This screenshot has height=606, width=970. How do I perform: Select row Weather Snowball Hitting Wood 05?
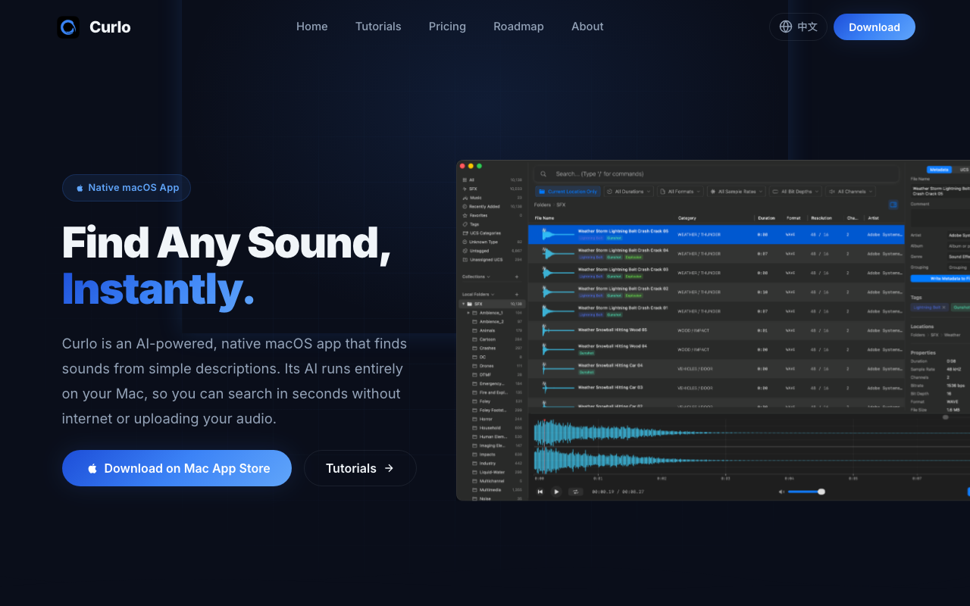coord(716,330)
